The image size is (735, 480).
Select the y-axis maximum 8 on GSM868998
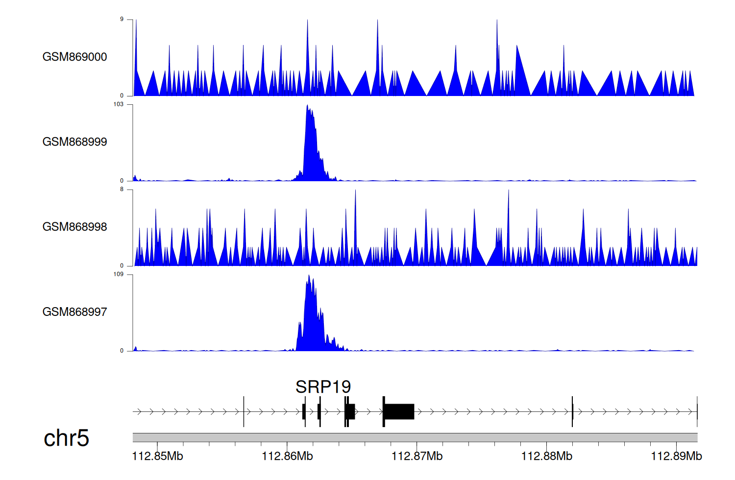(x=122, y=189)
